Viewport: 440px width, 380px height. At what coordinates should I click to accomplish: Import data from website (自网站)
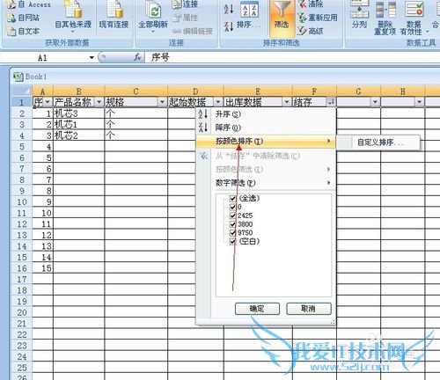(x=24, y=18)
